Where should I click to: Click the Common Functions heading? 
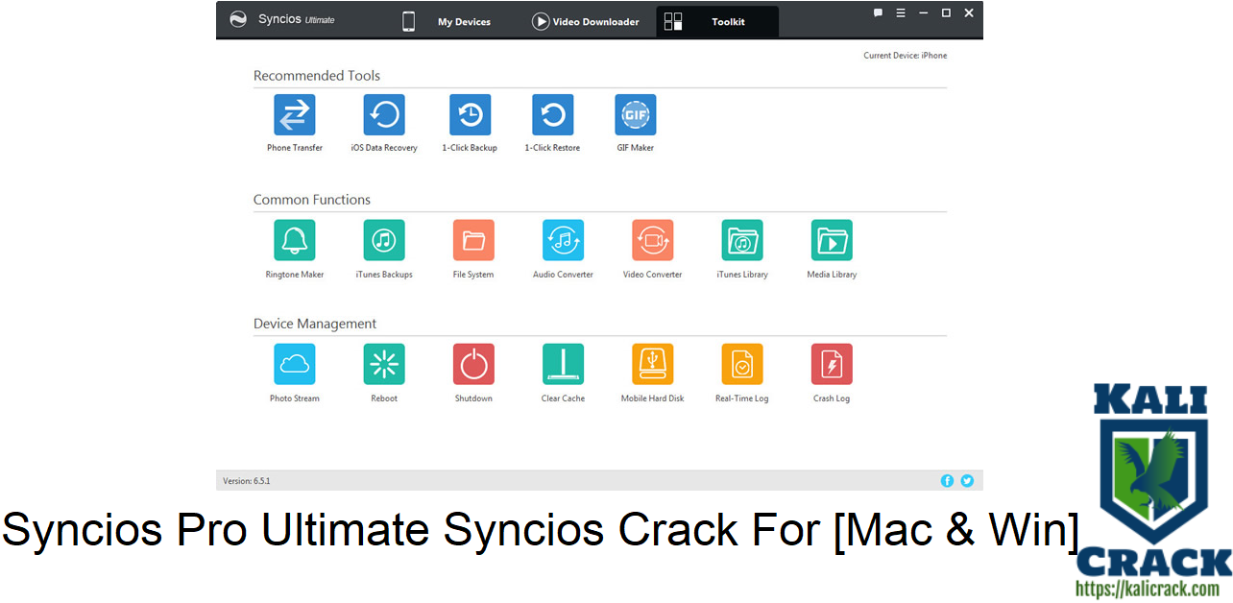click(x=312, y=200)
